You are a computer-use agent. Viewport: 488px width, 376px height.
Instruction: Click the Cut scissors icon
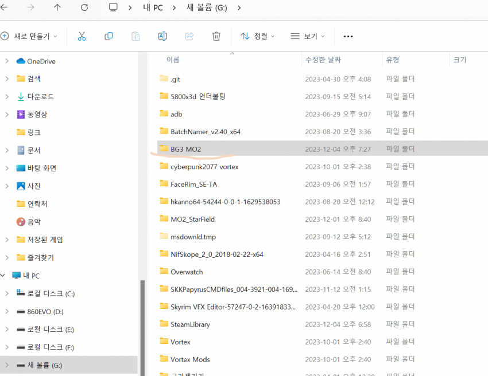82,36
